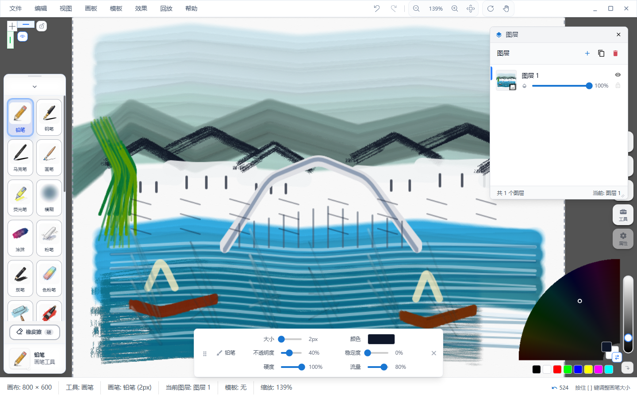Click the 图层 1 thumbnail
The width and height of the screenshot is (637, 398).
(x=507, y=80)
